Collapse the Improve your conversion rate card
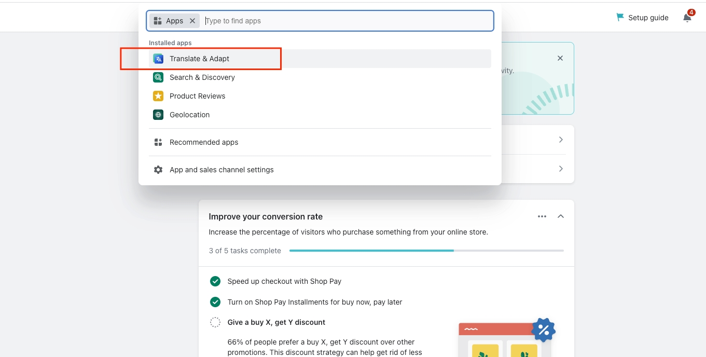This screenshot has width=706, height=357. (x=561, y=216)
